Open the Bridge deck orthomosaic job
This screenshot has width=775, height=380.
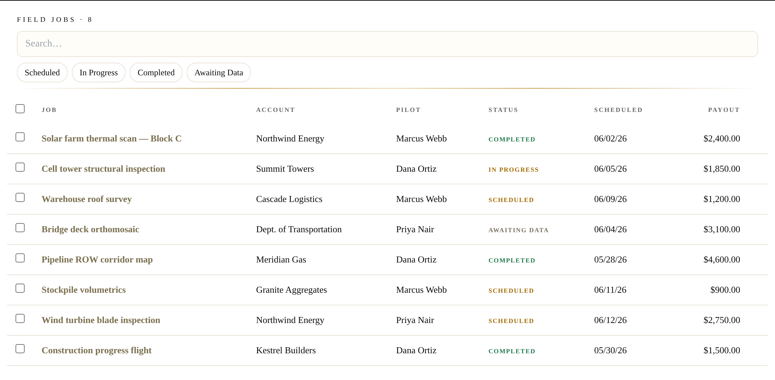click(90, 229)
